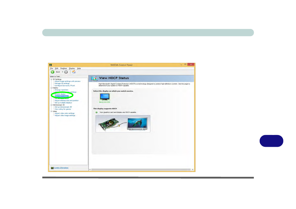Click the horizontal scrollbar track
296x209 pixels.
coord(141,170)
